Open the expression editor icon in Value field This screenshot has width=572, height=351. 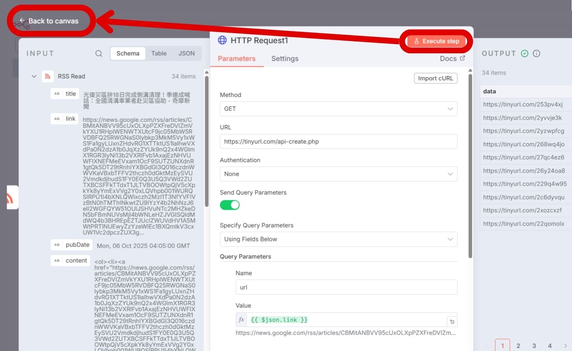[x=452, y=321]
